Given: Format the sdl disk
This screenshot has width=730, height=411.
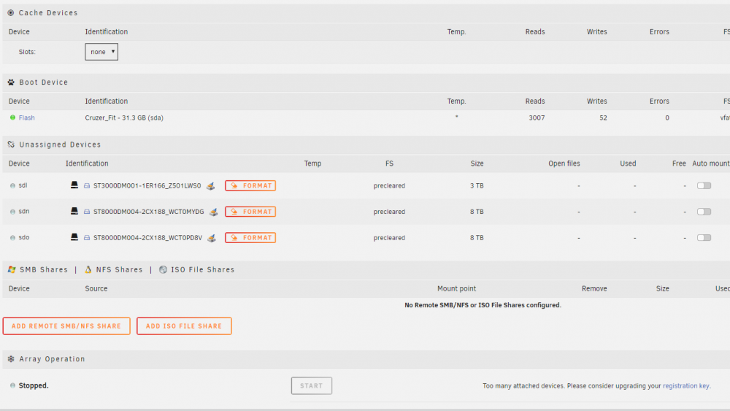Looking at the screenshot, I should [250, 185].
